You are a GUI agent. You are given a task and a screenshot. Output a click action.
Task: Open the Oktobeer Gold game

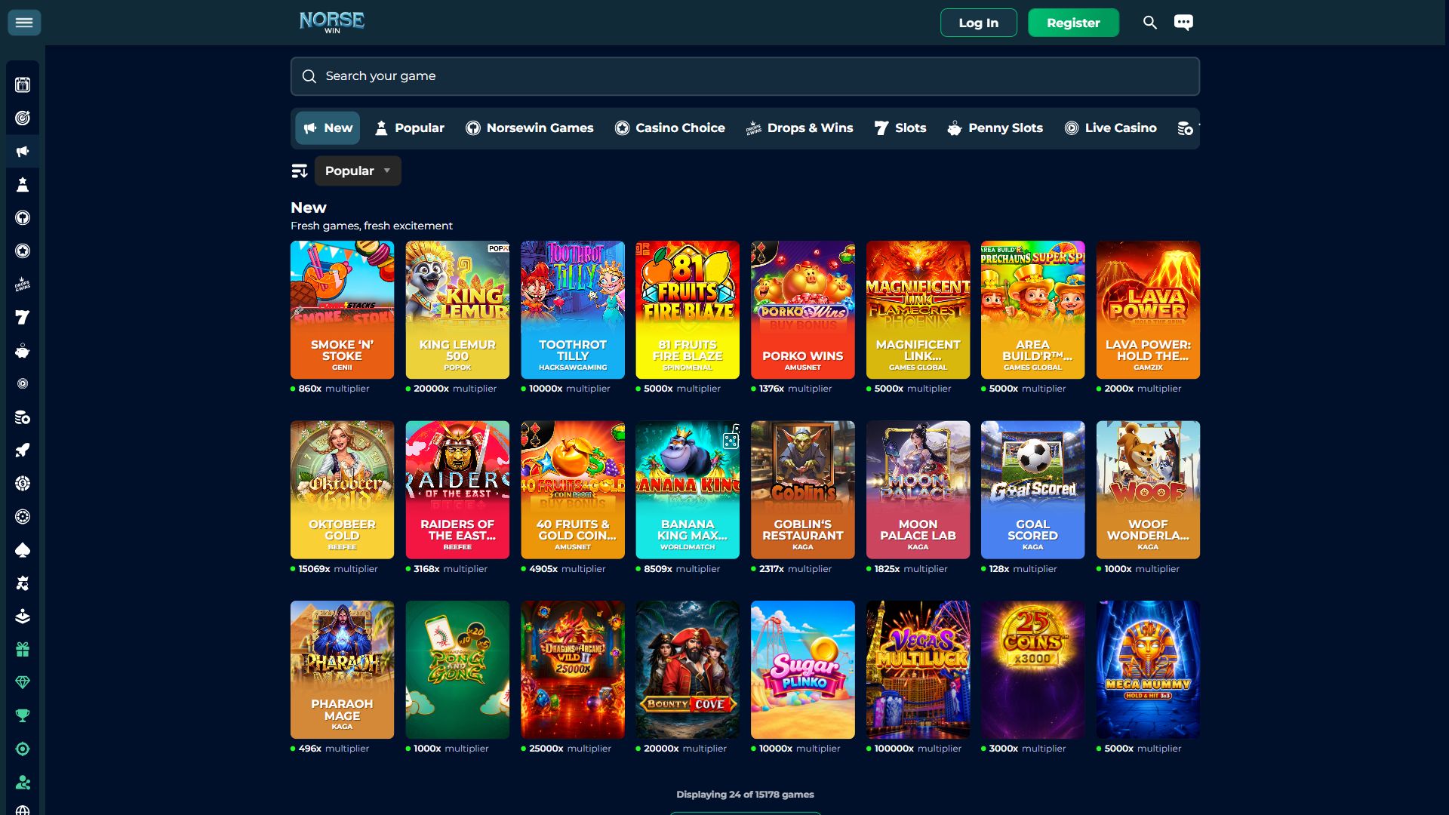pyautogui.click(x=342, y=490)
